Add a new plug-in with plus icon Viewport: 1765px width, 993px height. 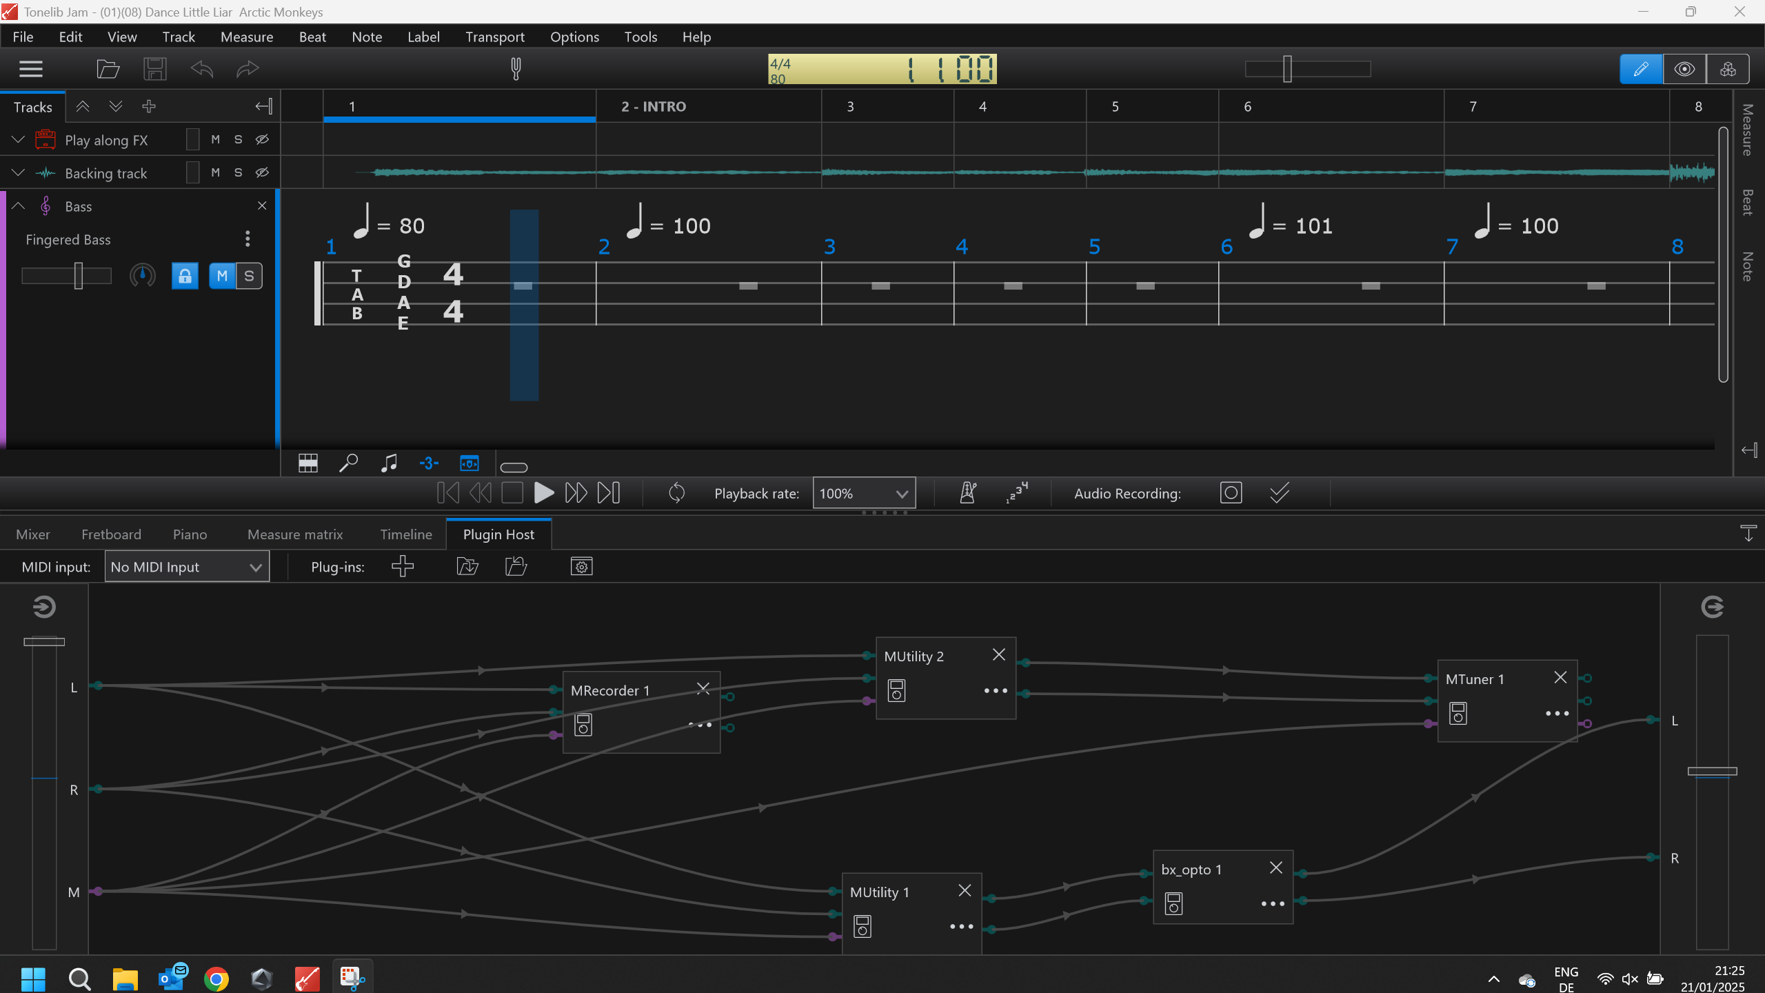coord(403,567)
